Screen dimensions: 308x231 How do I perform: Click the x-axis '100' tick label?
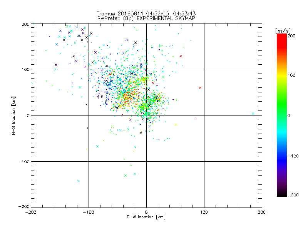[x=204, y=212]
